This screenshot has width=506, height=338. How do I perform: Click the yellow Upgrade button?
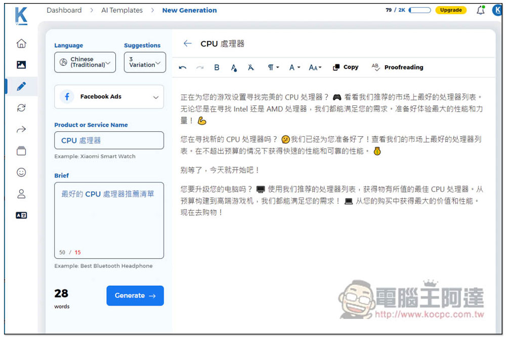[451, 10]
